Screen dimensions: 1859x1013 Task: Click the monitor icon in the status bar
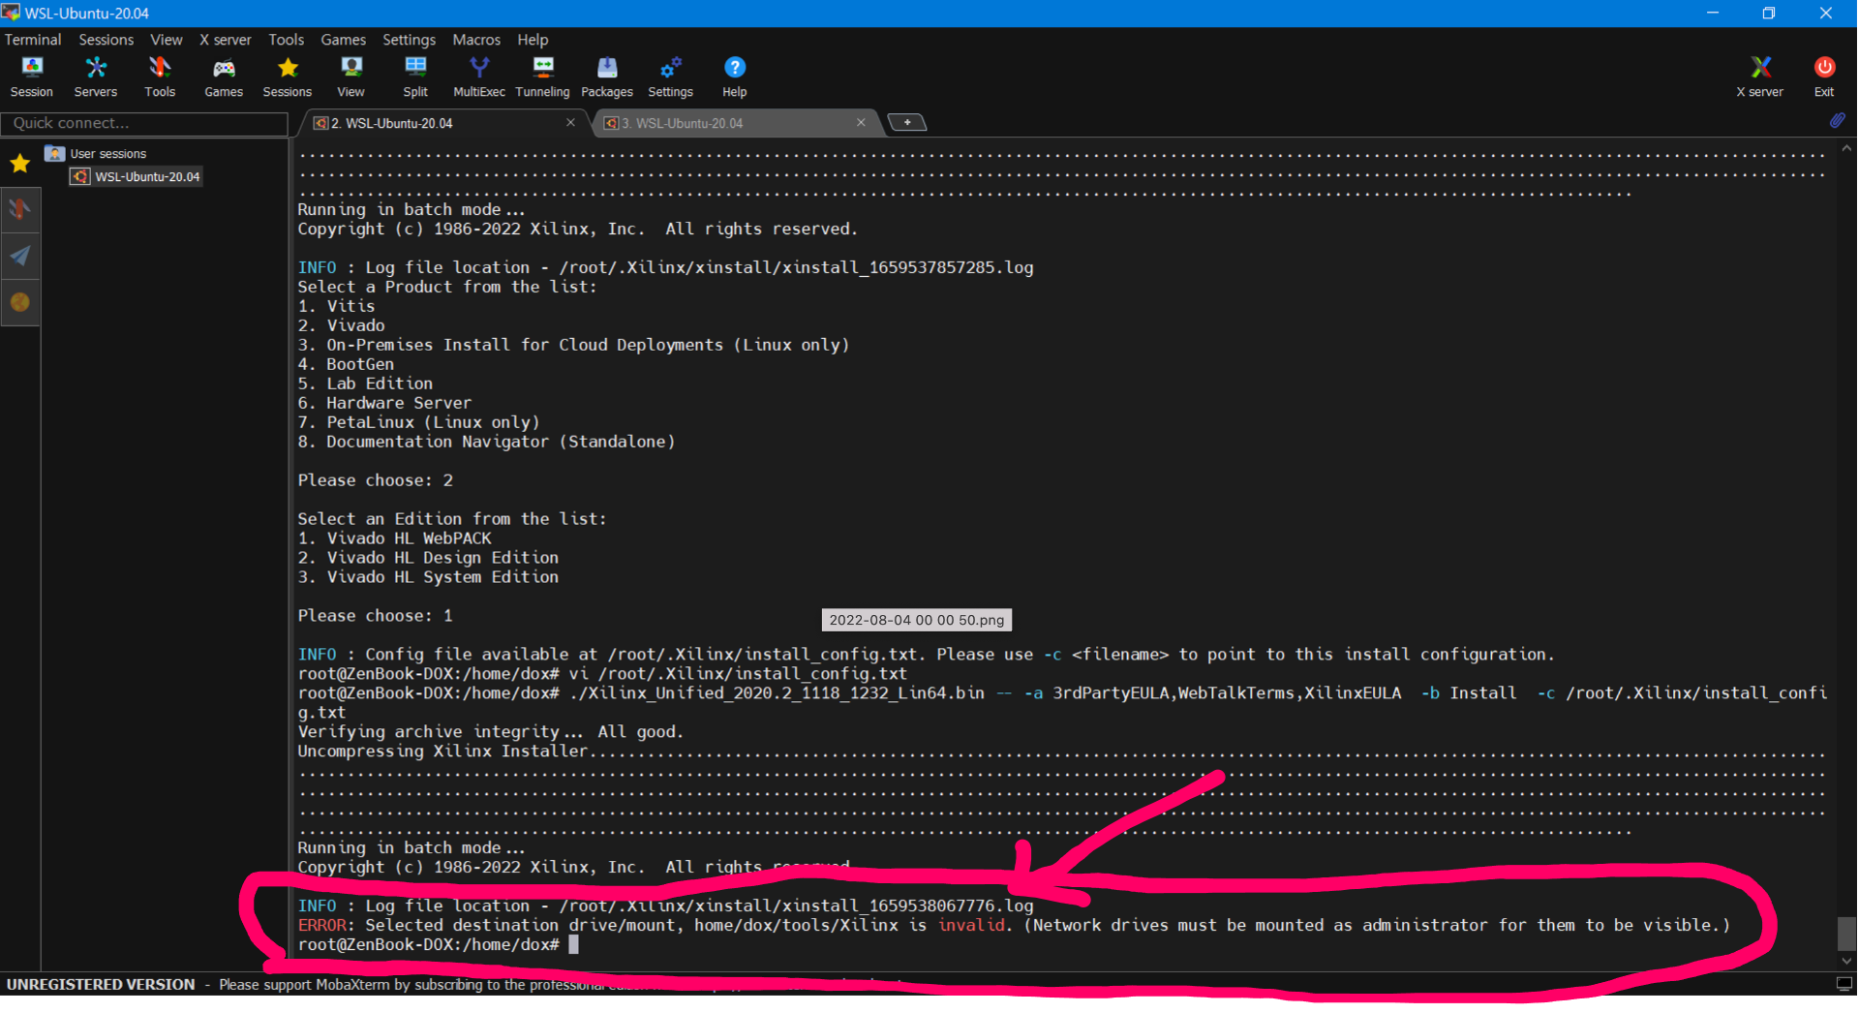point(1844,984)
